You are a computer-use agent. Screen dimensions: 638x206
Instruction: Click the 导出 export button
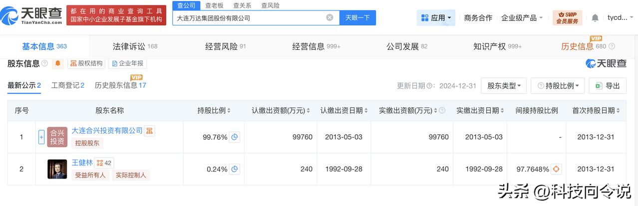(608, 86)
